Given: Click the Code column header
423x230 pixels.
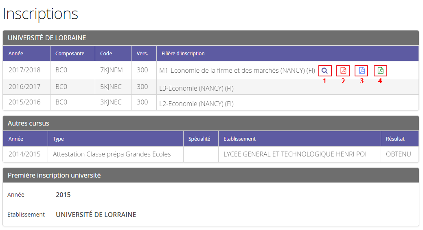Looking at the screenshot, I should (106, 54).
